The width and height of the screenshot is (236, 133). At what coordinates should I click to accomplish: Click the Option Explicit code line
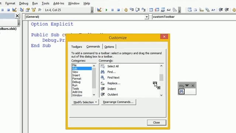pyautogui.click(x=52, y=24)
